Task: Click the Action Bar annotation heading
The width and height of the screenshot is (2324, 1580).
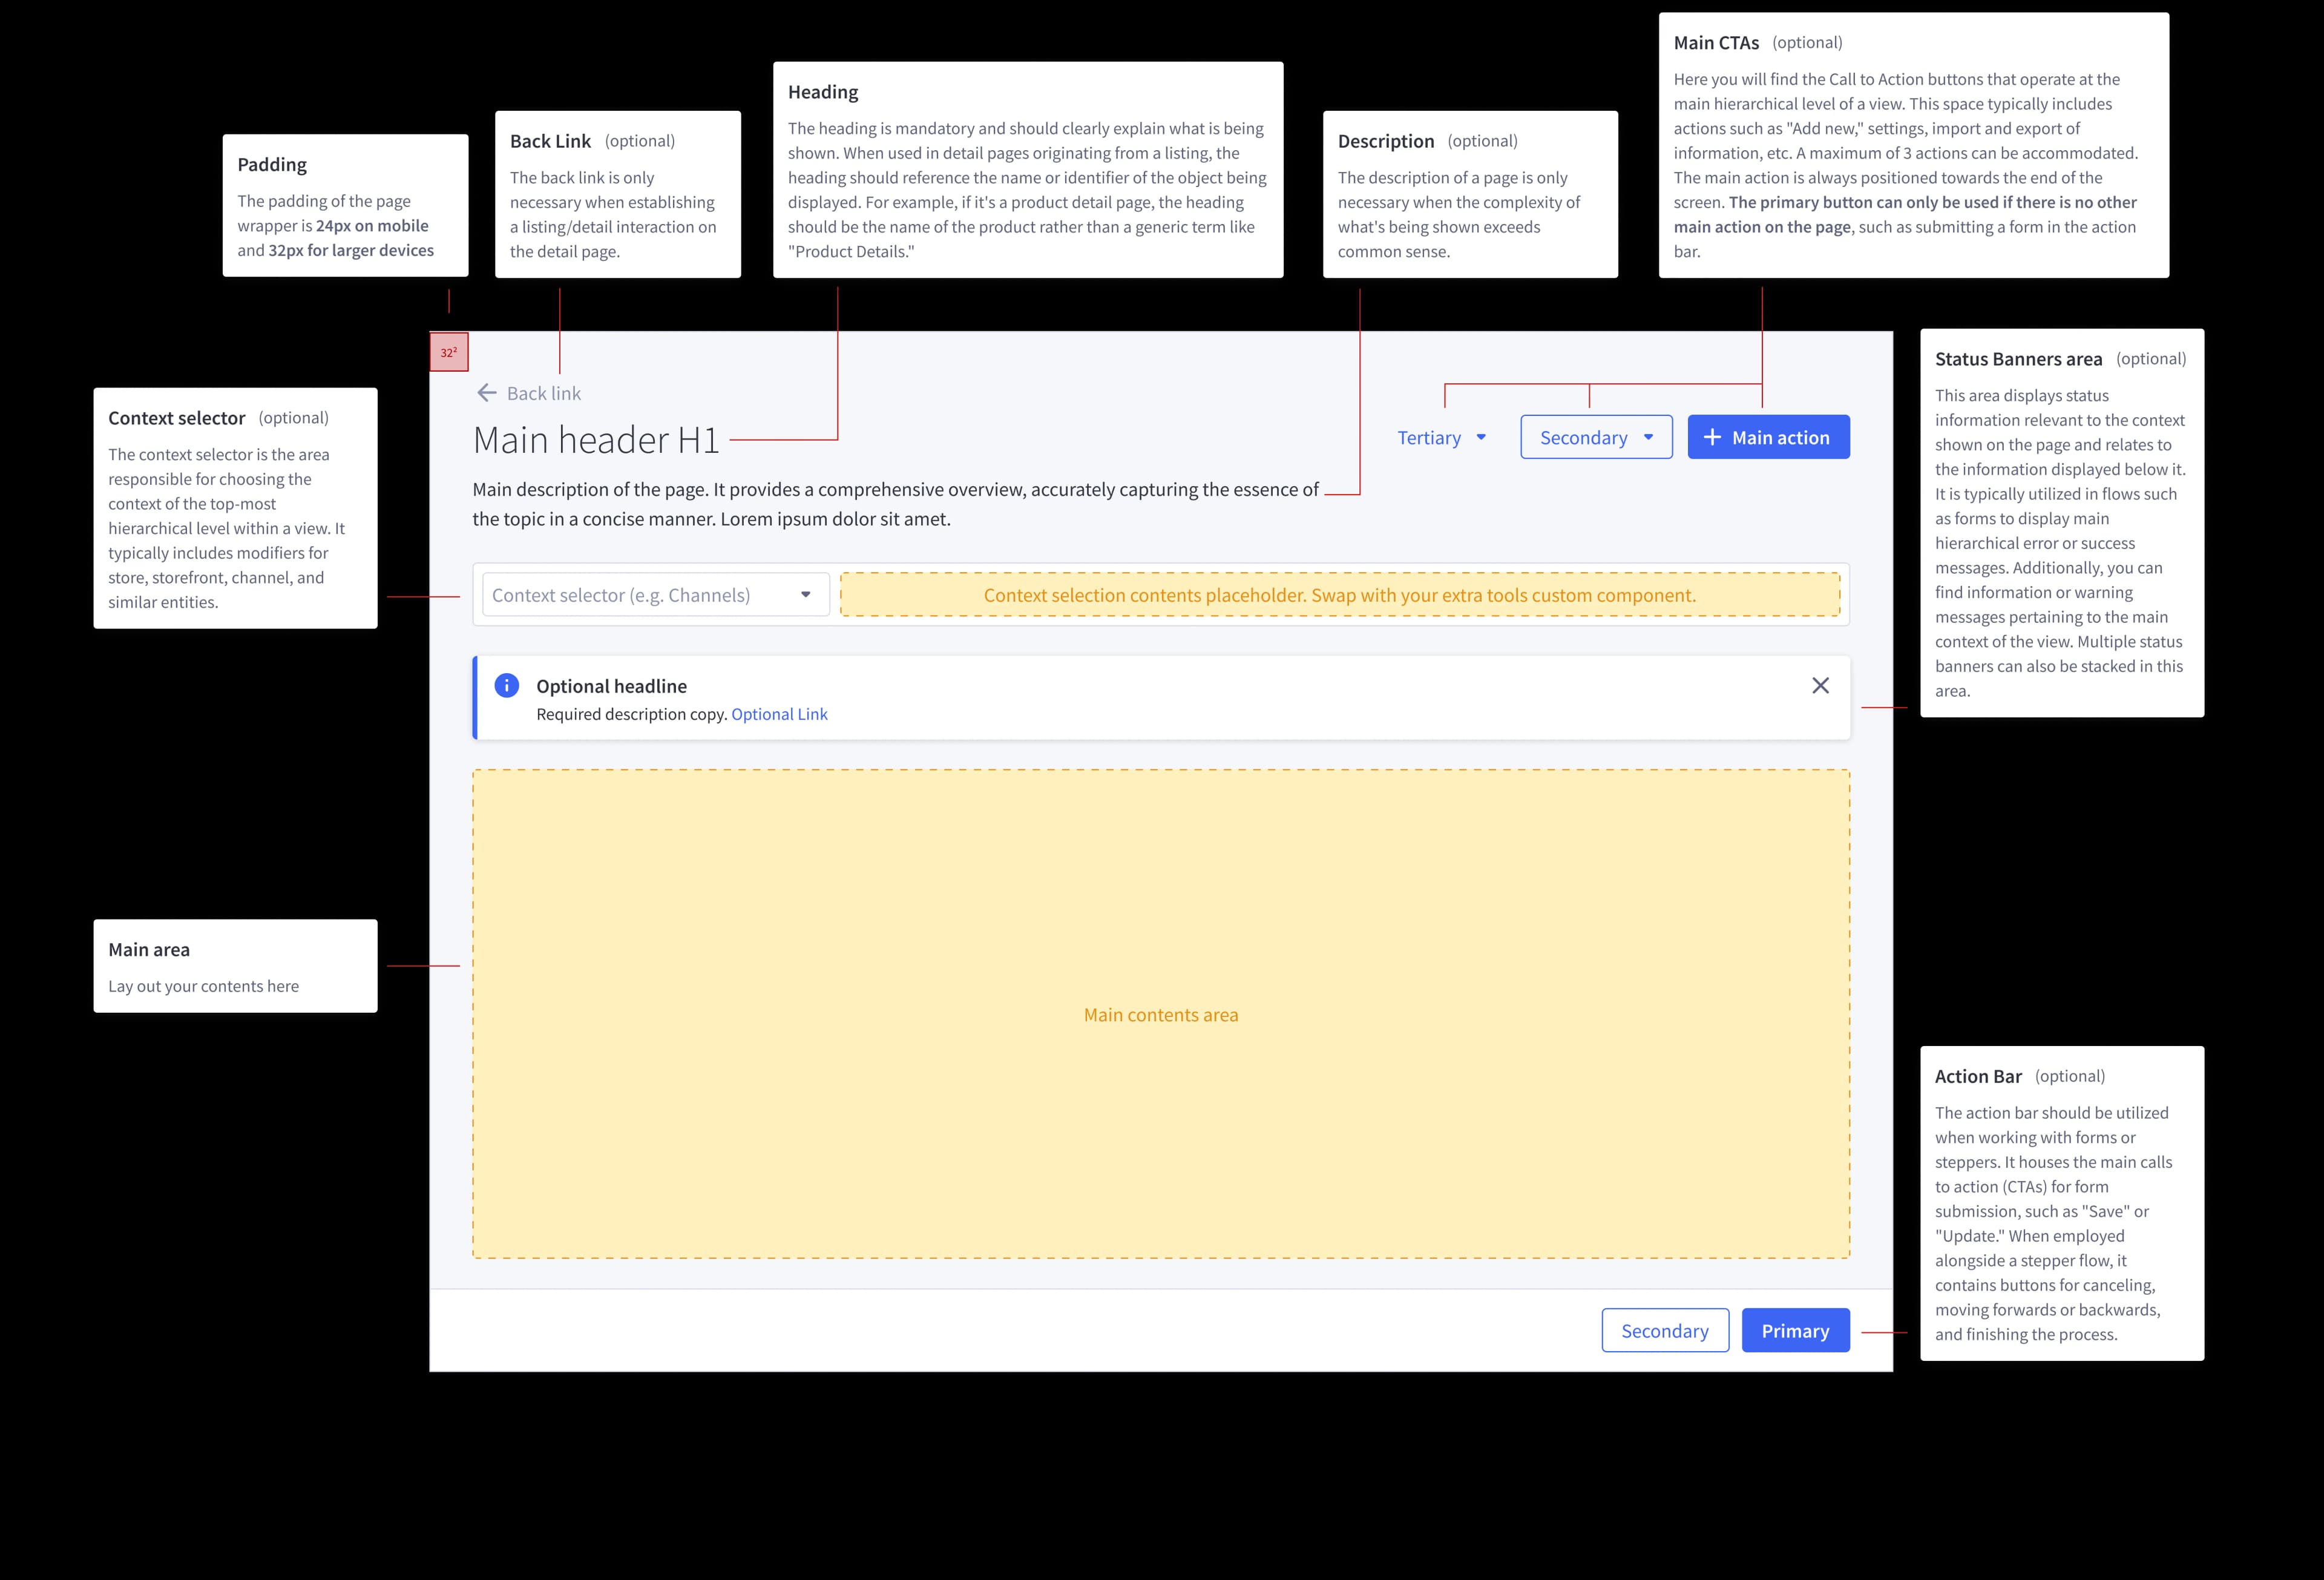Action: click(x=1978, y=1076)
